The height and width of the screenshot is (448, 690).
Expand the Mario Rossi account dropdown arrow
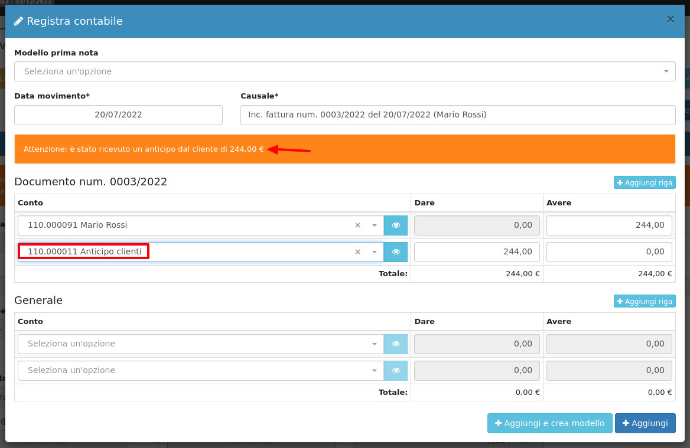374,225
